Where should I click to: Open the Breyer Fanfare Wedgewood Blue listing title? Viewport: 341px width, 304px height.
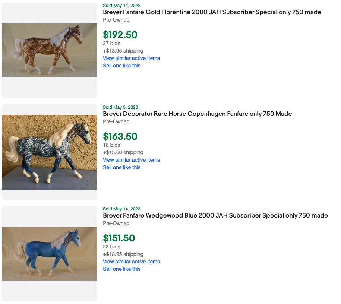(x=215, y=216)
